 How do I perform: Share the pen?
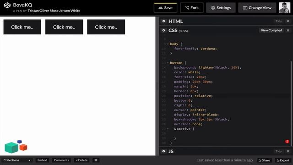[264, 160]
